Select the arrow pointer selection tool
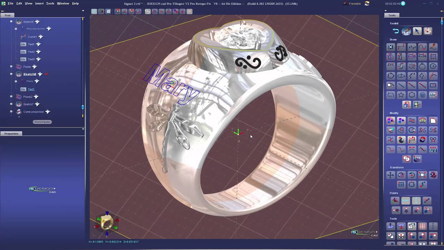The width and height of the screenshot is (444, 250). point(417,31)
